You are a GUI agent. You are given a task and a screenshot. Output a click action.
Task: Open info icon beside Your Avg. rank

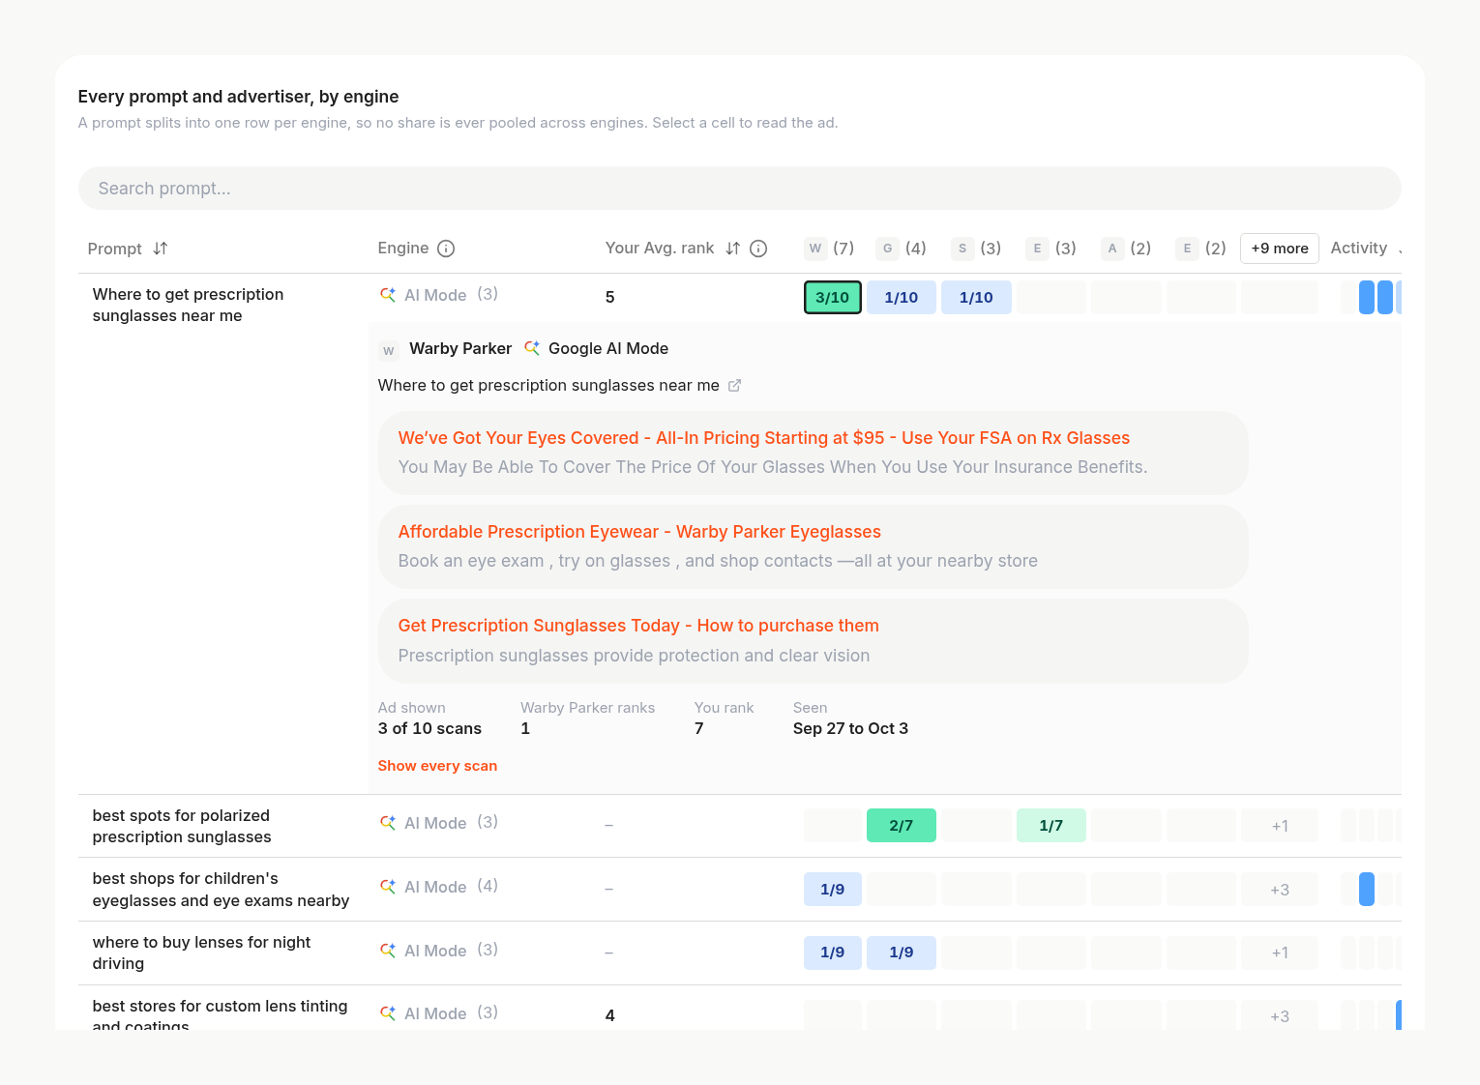pos(758,249)
